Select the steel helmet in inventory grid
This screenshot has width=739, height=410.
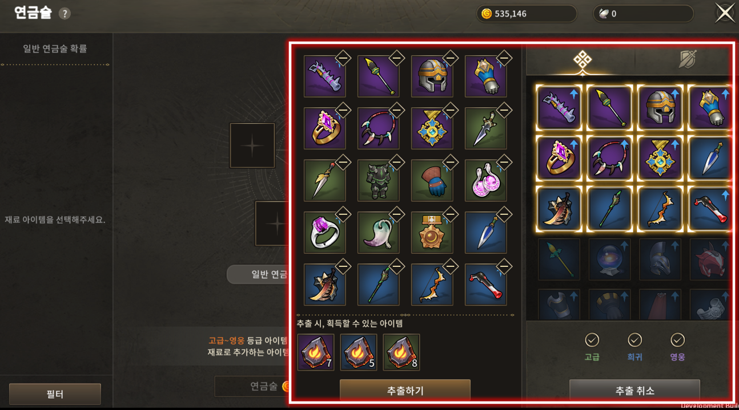tap(660, 107)
